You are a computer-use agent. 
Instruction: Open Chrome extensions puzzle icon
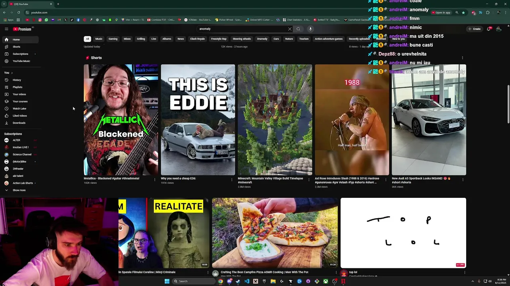pos(488,13)
